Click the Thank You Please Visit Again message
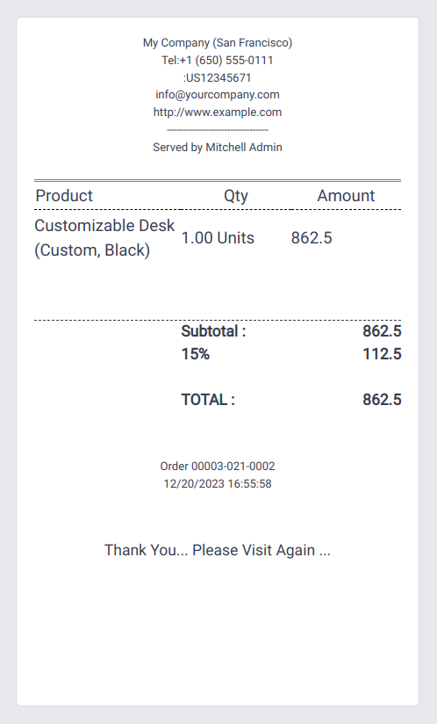Screen dimensions: 437x724 [218, 550]
